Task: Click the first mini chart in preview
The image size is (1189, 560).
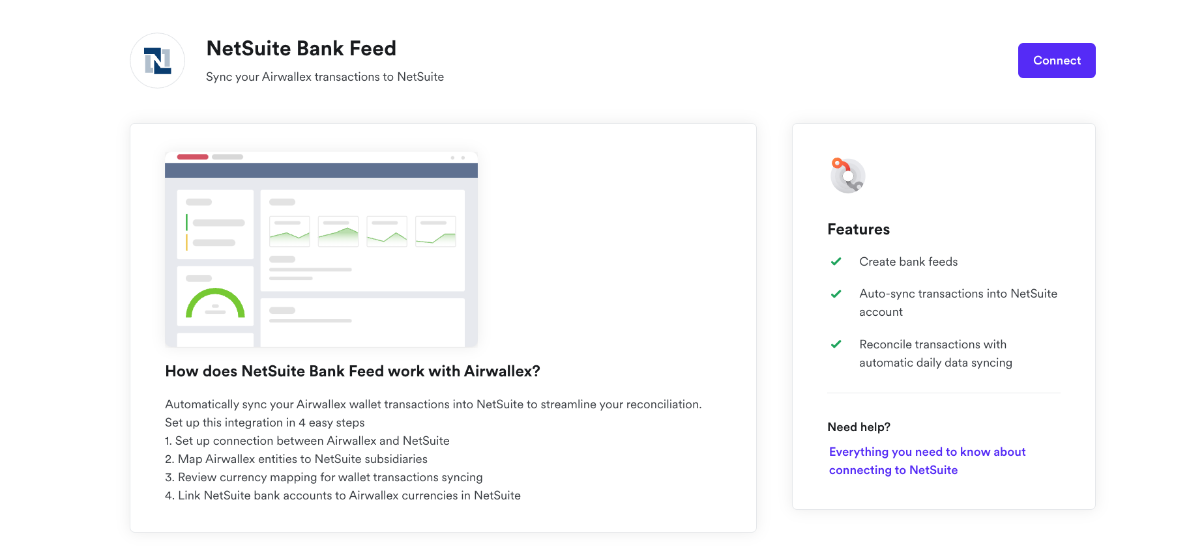Action: [289, 231]
